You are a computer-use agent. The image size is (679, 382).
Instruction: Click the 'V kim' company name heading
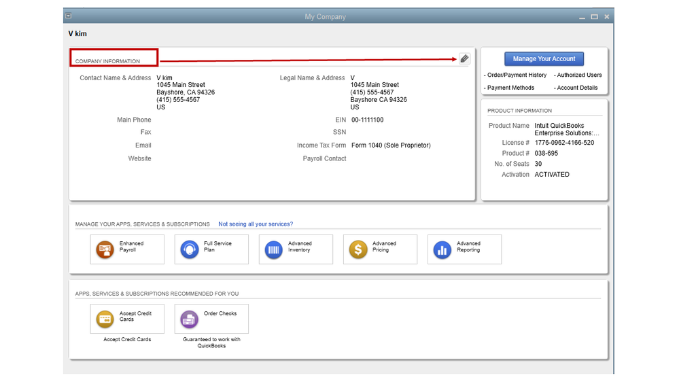pyautogui.click(x=77, y=33)
